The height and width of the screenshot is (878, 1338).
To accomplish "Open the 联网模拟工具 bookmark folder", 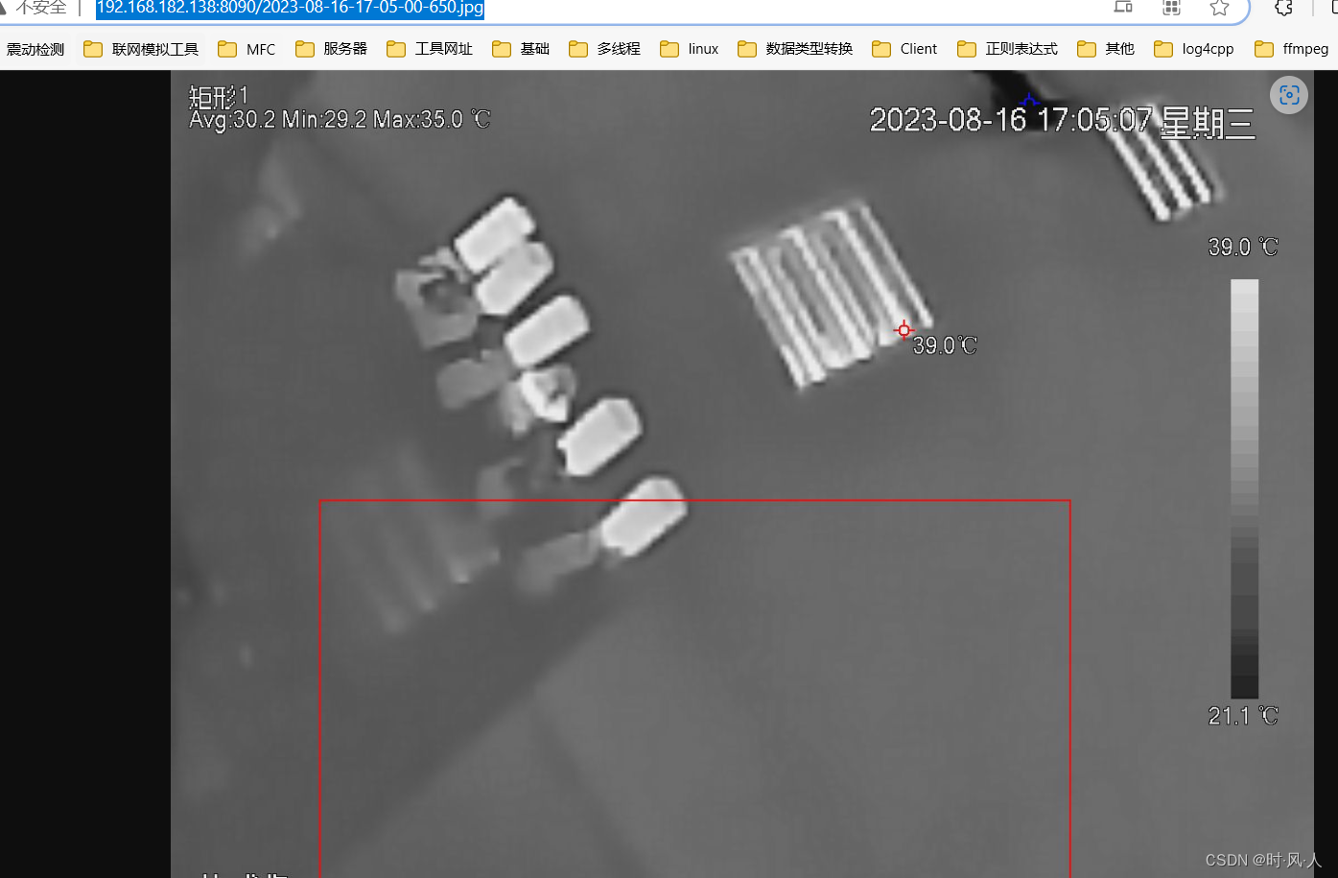I will (141, 49).
